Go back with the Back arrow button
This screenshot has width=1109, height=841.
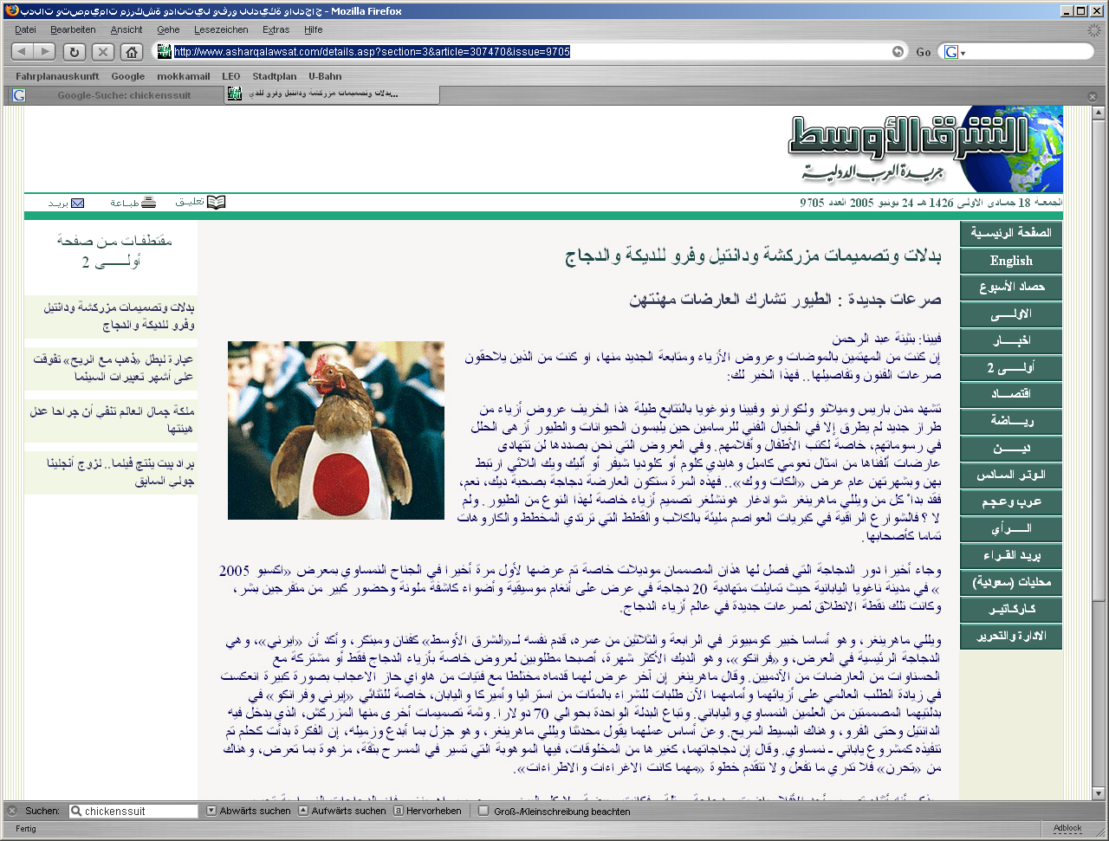(23, 52)
